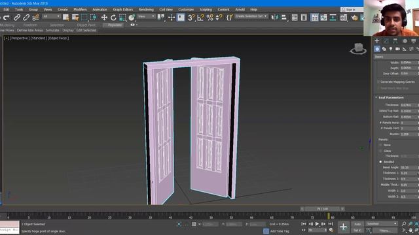Open the Scripting menu

pyautogui.click(x=206, y=10)
